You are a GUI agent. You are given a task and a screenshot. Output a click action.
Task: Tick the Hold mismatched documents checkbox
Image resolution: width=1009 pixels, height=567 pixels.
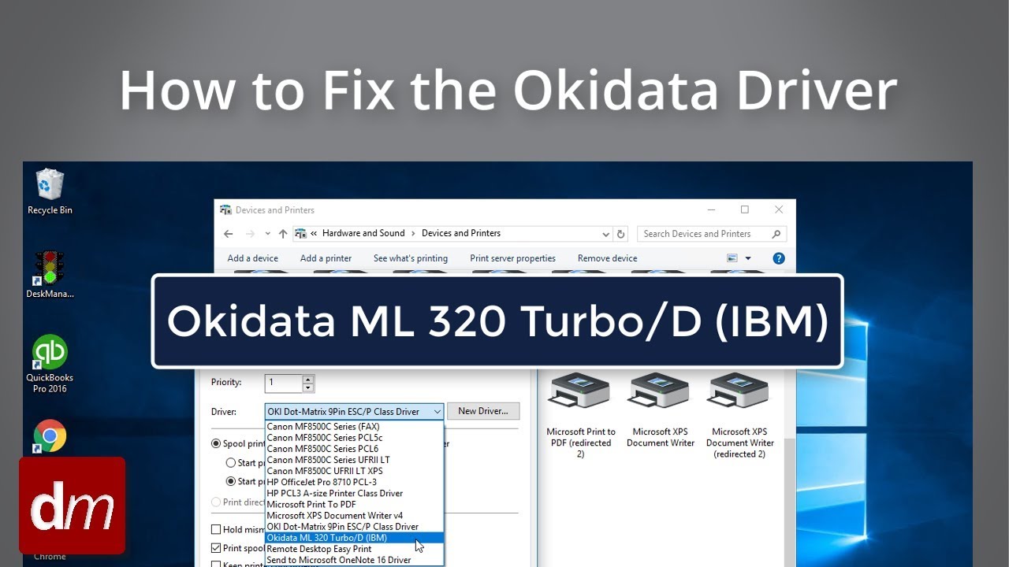[x=216, y=530]
